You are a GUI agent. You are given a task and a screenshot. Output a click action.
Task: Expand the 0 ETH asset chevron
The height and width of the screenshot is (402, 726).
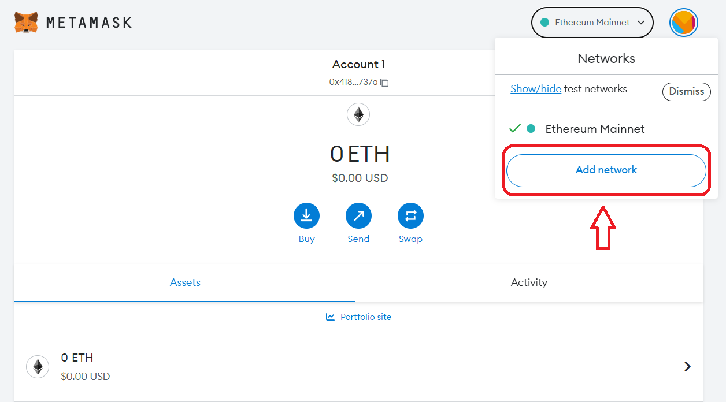(687, 366)
